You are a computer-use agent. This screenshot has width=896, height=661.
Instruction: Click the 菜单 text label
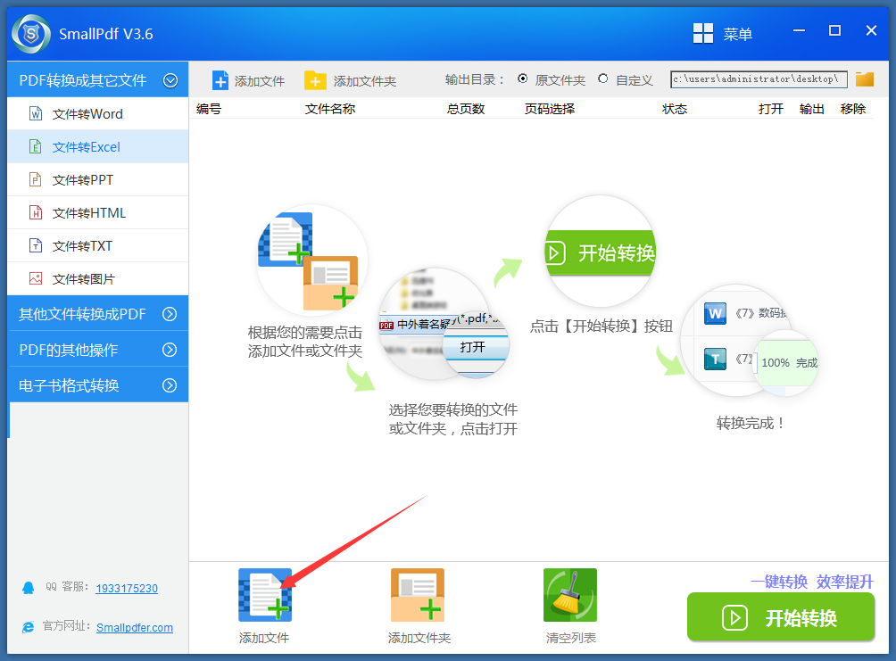[x=738, y=34]
